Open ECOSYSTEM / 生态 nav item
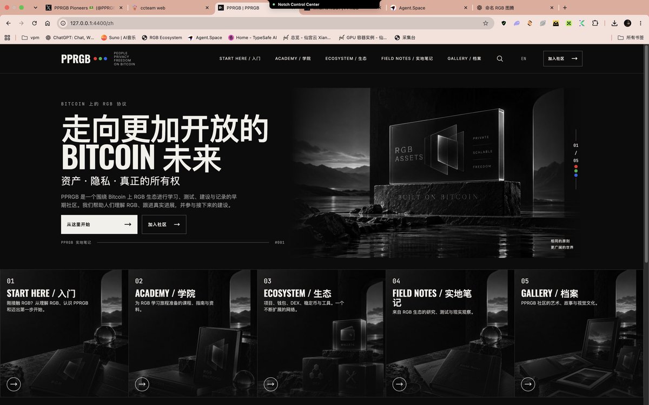This screenshot has height=405, width=649. [x=346, y=58]
